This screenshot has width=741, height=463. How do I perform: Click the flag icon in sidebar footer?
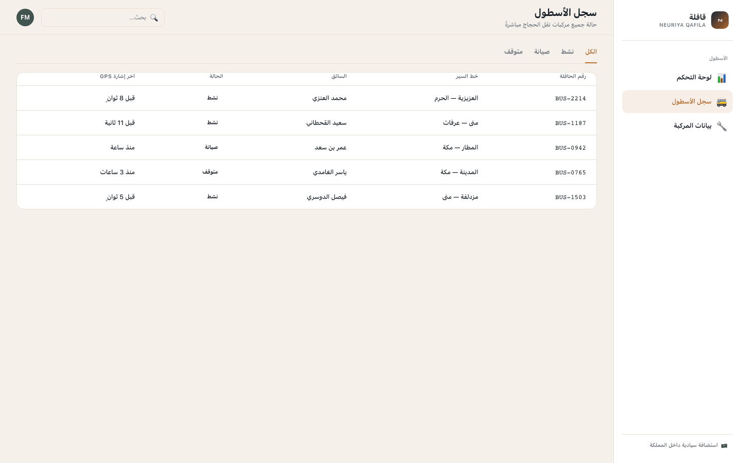pos(724,446)
